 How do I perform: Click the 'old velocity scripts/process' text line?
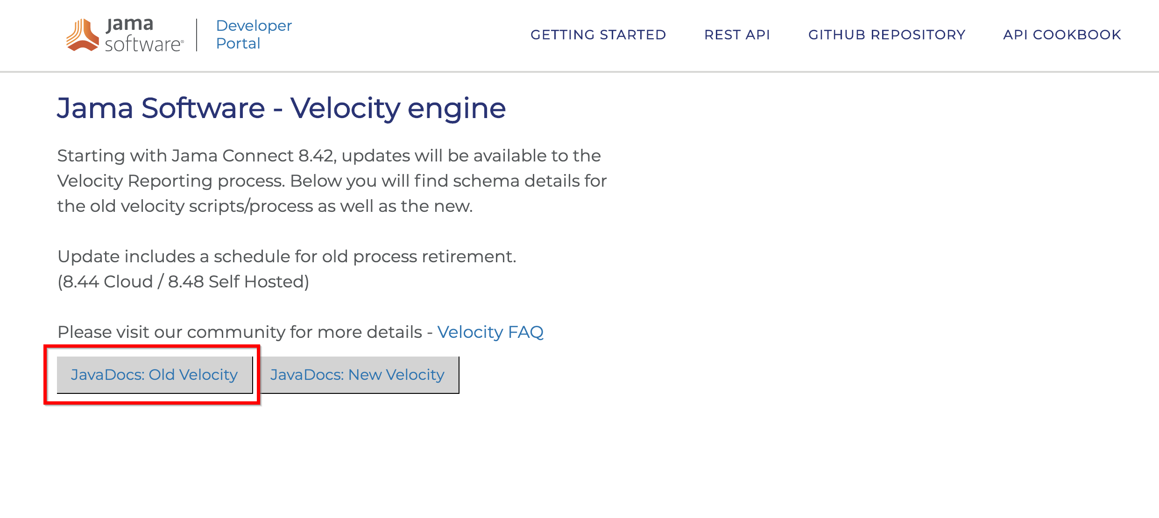coord(265,206)
